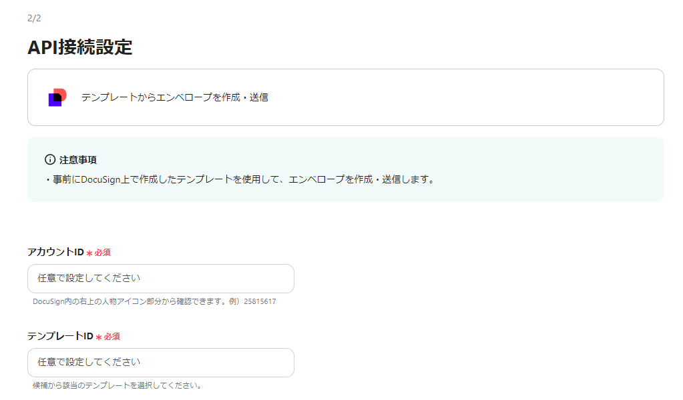This screenshot has height=400, width=683.
Task: Click the テンプレートID field label
Action: pos(61,336)
